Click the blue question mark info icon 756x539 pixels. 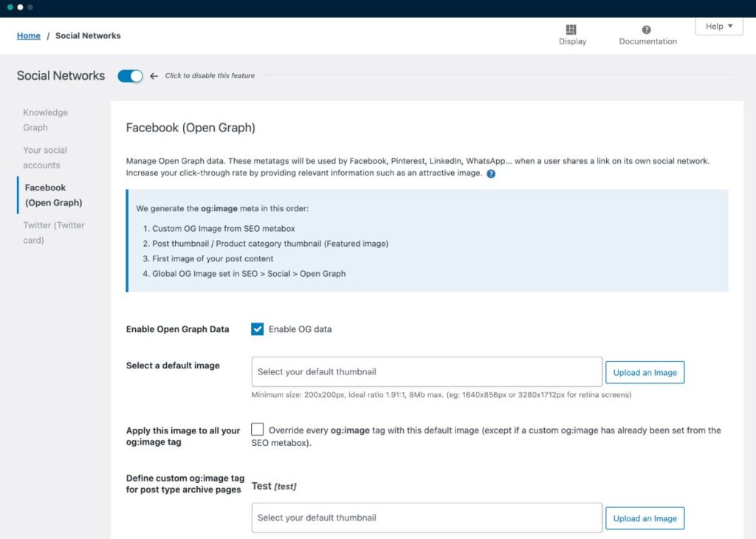pos(491,174)
